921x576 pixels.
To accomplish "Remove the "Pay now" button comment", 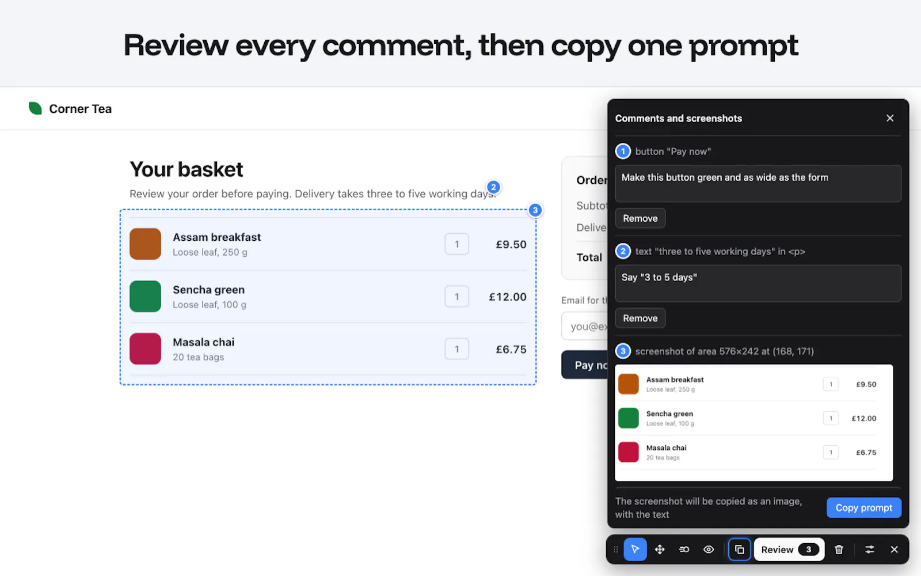I will (640, 218).
